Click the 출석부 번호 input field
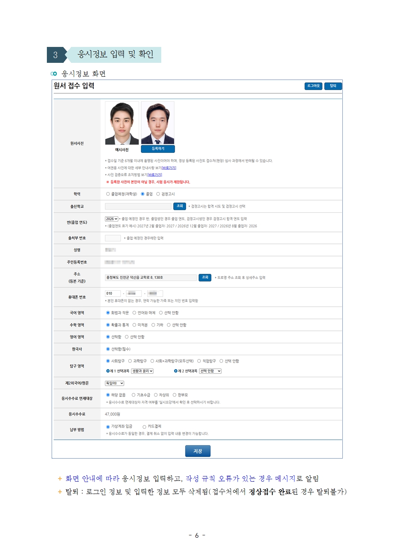The width and height of the screenshot is (394, 558). (113, 238)
